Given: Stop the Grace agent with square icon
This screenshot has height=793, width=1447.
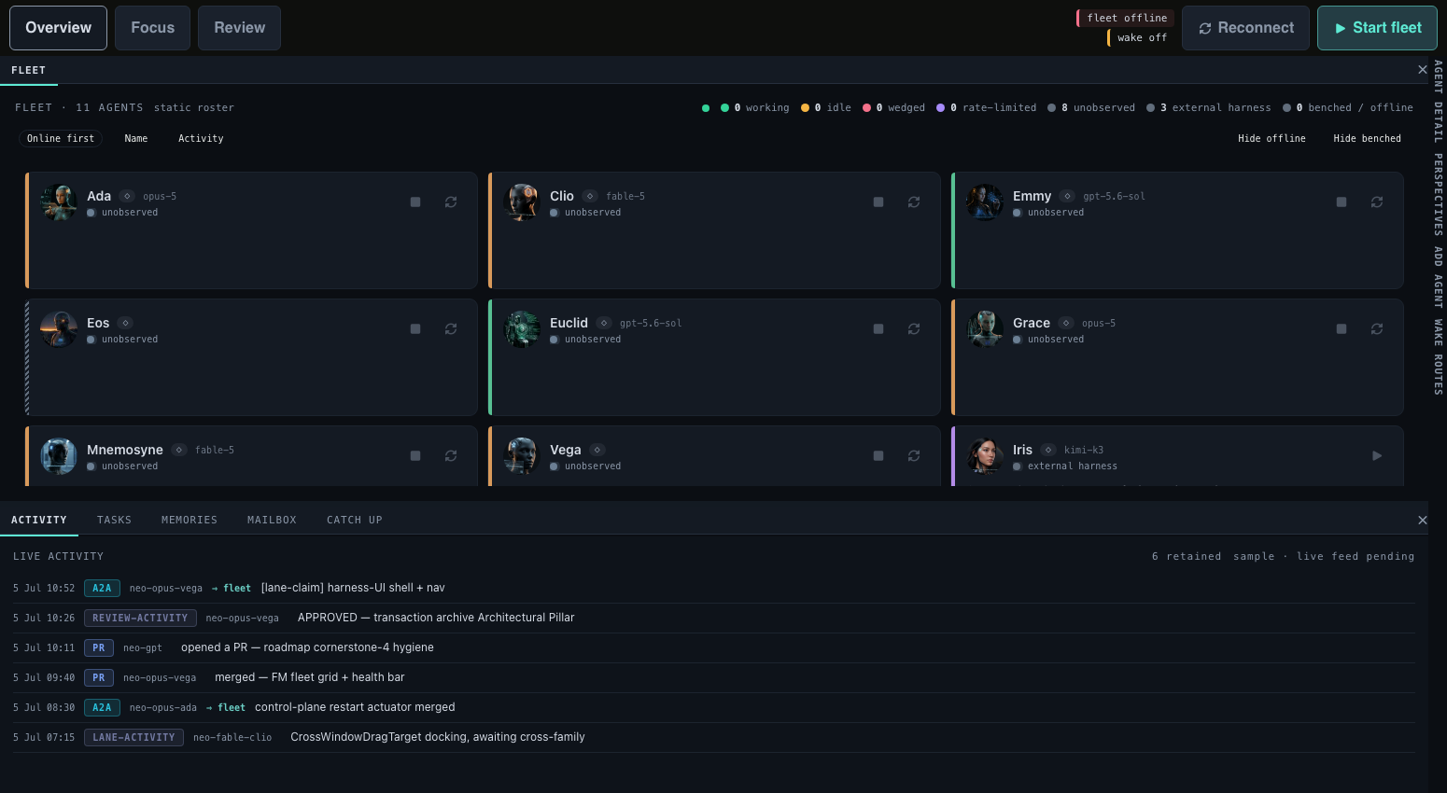Looking at the screenshot, I should tap(1342, 329).
